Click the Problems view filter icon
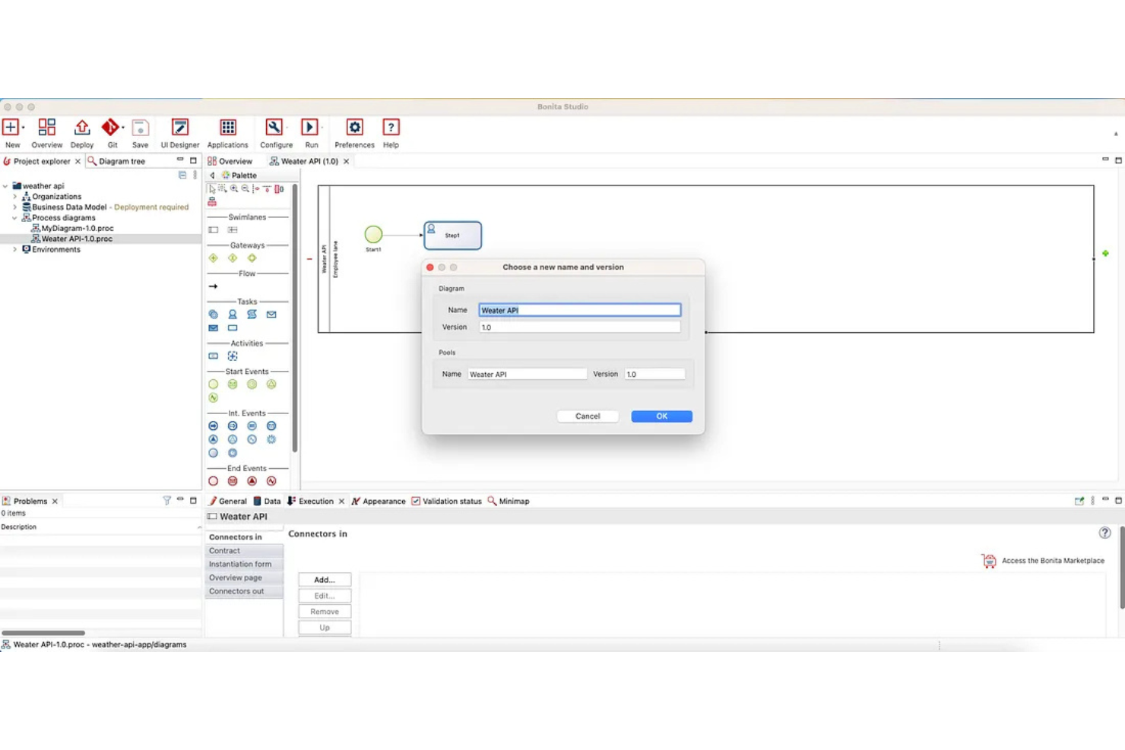The width and height of the screenshot is (1125, 750). point(166,501)
